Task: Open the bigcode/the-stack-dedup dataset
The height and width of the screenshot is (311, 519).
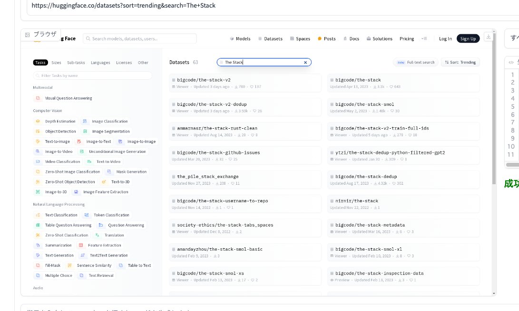Action: pyautogui.click(x=403, y=180)
